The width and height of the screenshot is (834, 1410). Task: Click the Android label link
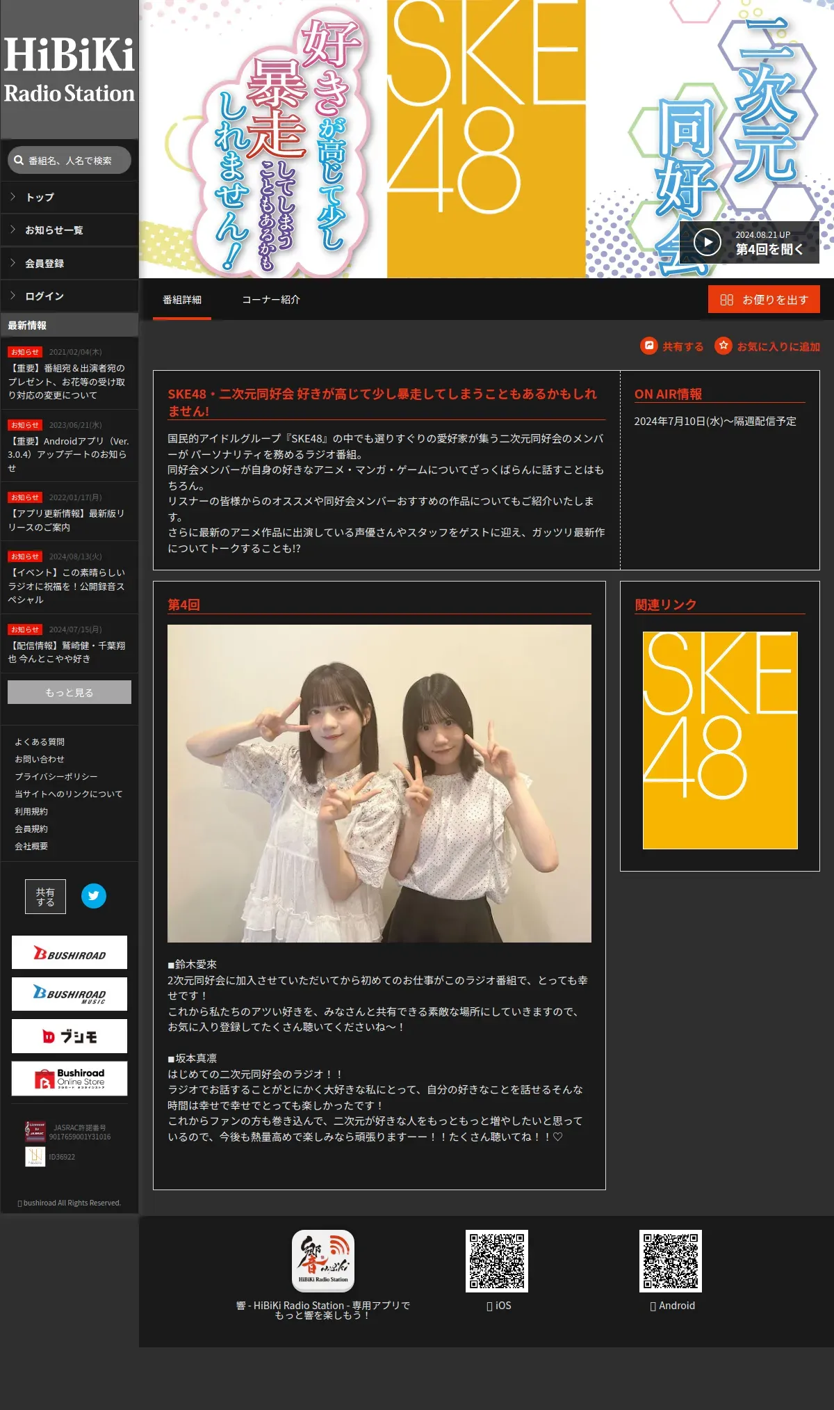[x=673, y=1306]
